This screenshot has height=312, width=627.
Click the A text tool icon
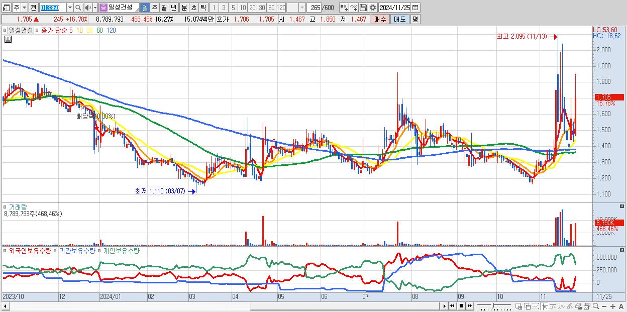(621, 306)
